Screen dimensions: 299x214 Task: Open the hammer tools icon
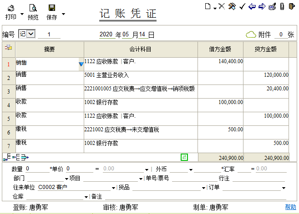[232, 6]
